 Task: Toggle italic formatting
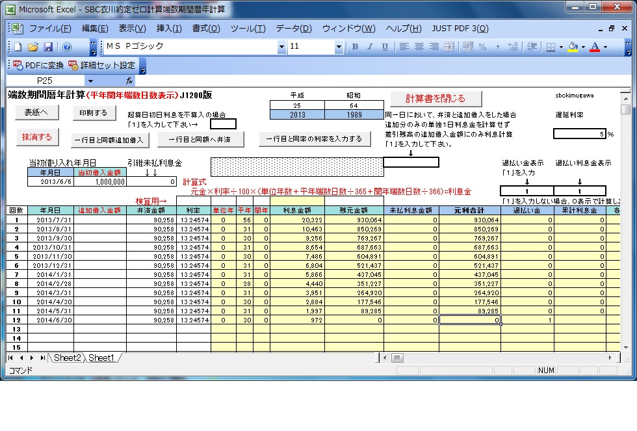[x=370, y=47]
